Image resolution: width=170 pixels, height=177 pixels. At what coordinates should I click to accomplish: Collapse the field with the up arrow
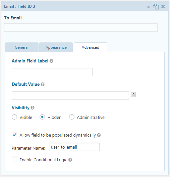(x=149, y=7)
